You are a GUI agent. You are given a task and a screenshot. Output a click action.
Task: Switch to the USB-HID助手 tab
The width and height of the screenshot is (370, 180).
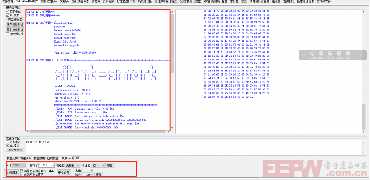[49, 1]
